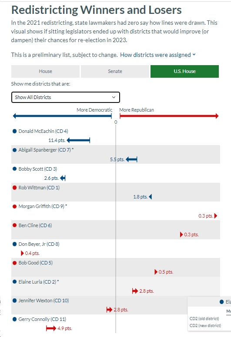The height and width of the screenshot is (337, 231).
Task: Click the Rob Wittman (CD 1) name
Action: pyautogui.click(x=39, y=188)
